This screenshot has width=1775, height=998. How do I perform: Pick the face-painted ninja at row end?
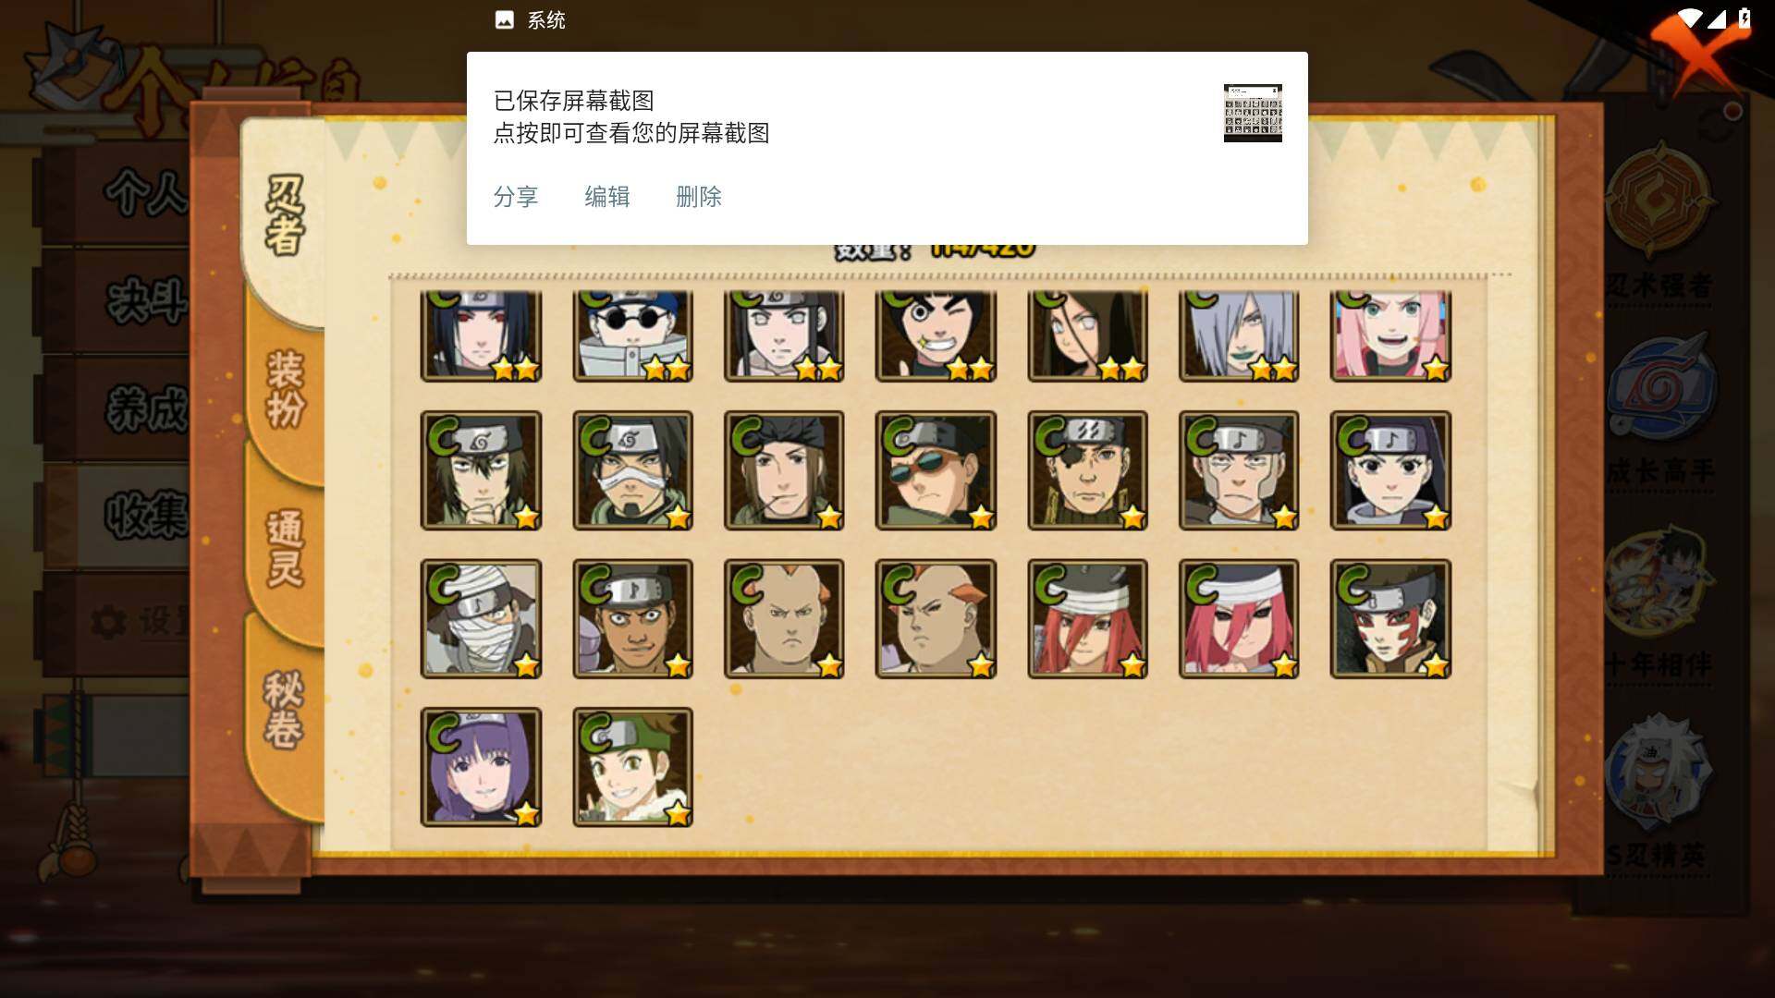pos(1390,618)
